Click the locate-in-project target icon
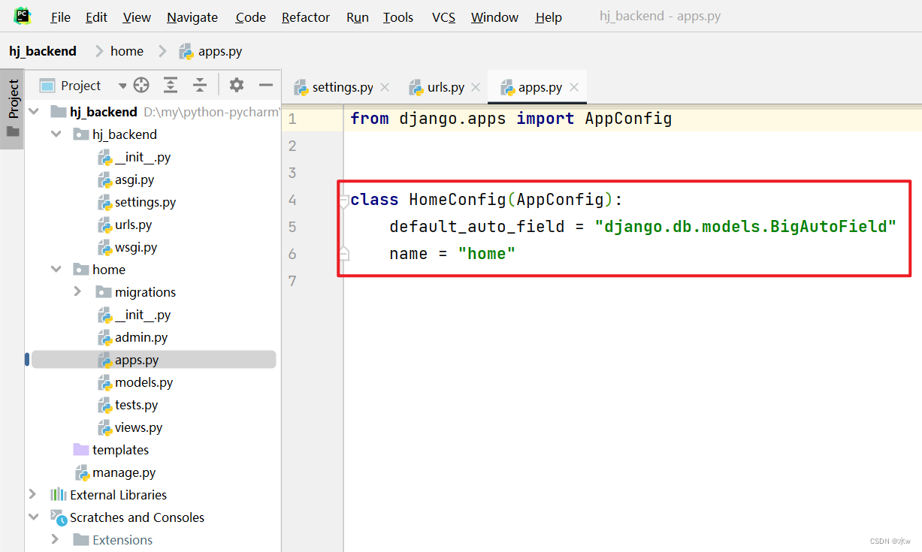The height and width of the screenshot is (552, 922). click(x=141, y=85)
